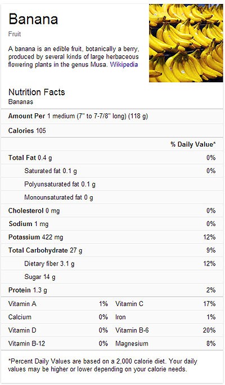Click the Saturated fat row
The height and width of the screenshot is (385, 225).
(112, 171)
